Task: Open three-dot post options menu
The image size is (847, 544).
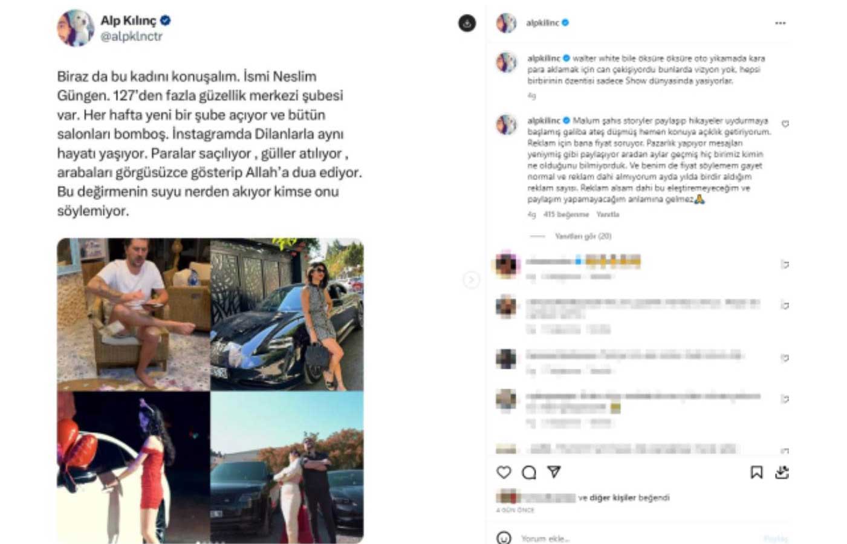Action: pyautogui.click(x=780, y=23)
